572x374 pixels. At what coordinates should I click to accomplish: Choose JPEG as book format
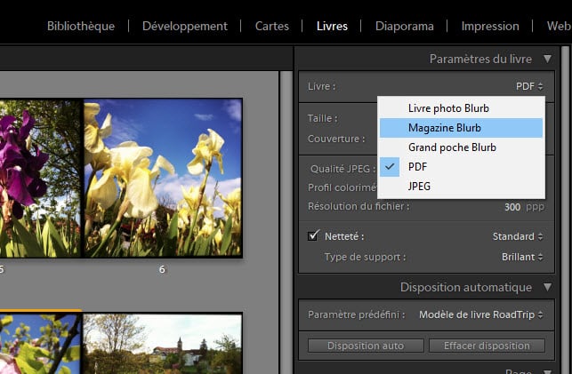pyautogui.click(x=461, y=186)
